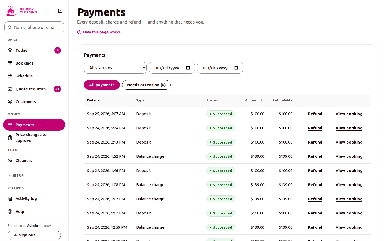This screenshot has height=241, width=386.
Task: Click the Quote requests inbox icon
Action: (10, 89)
